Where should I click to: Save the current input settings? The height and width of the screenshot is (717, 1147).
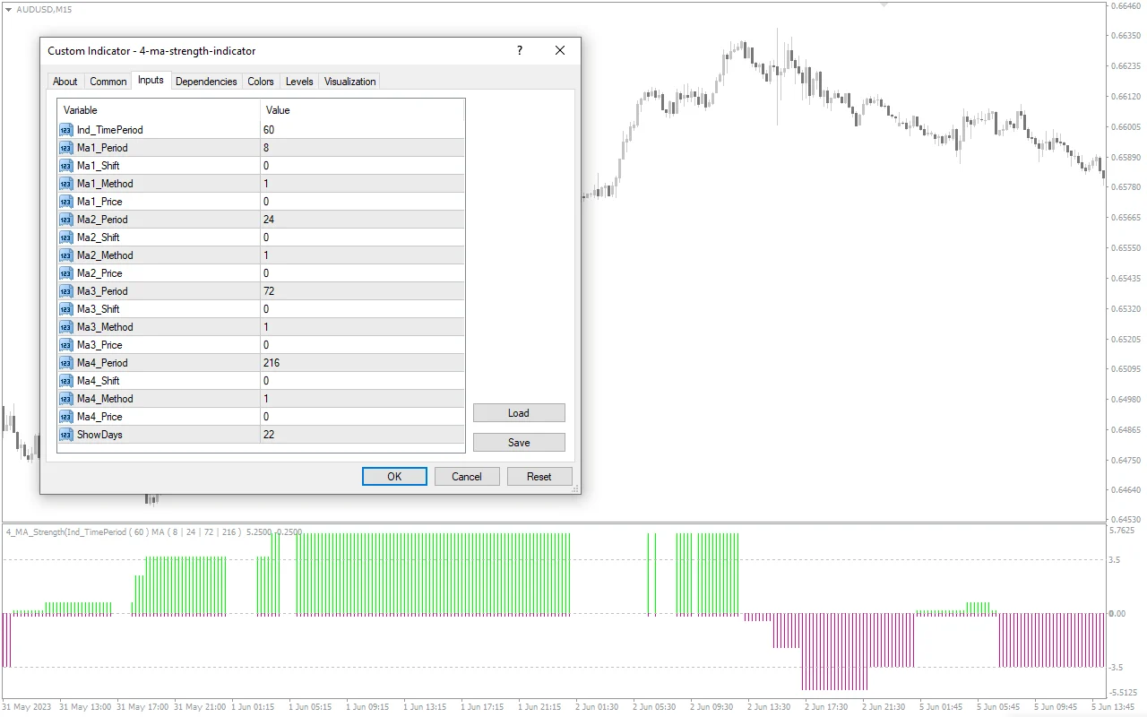point(519,442)
